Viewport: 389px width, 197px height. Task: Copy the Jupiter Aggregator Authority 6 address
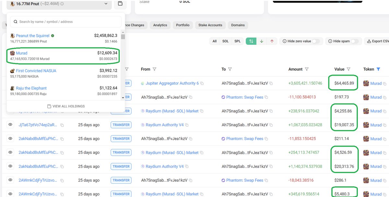pyautogui.click(x=202, y=83)
